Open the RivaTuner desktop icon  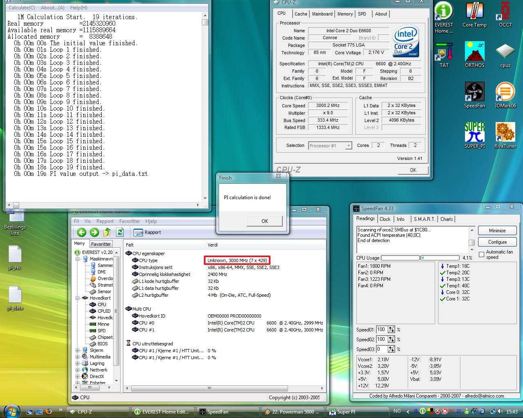(x=505, y=136)
